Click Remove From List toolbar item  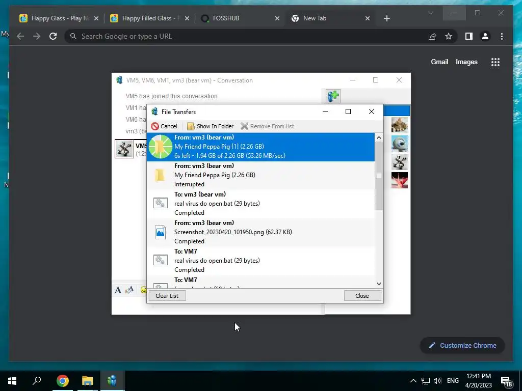(267, 126)
